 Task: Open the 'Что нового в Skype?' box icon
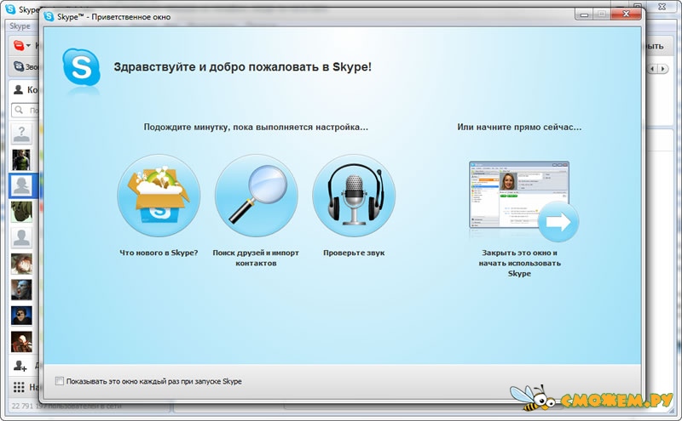point(159,196)
